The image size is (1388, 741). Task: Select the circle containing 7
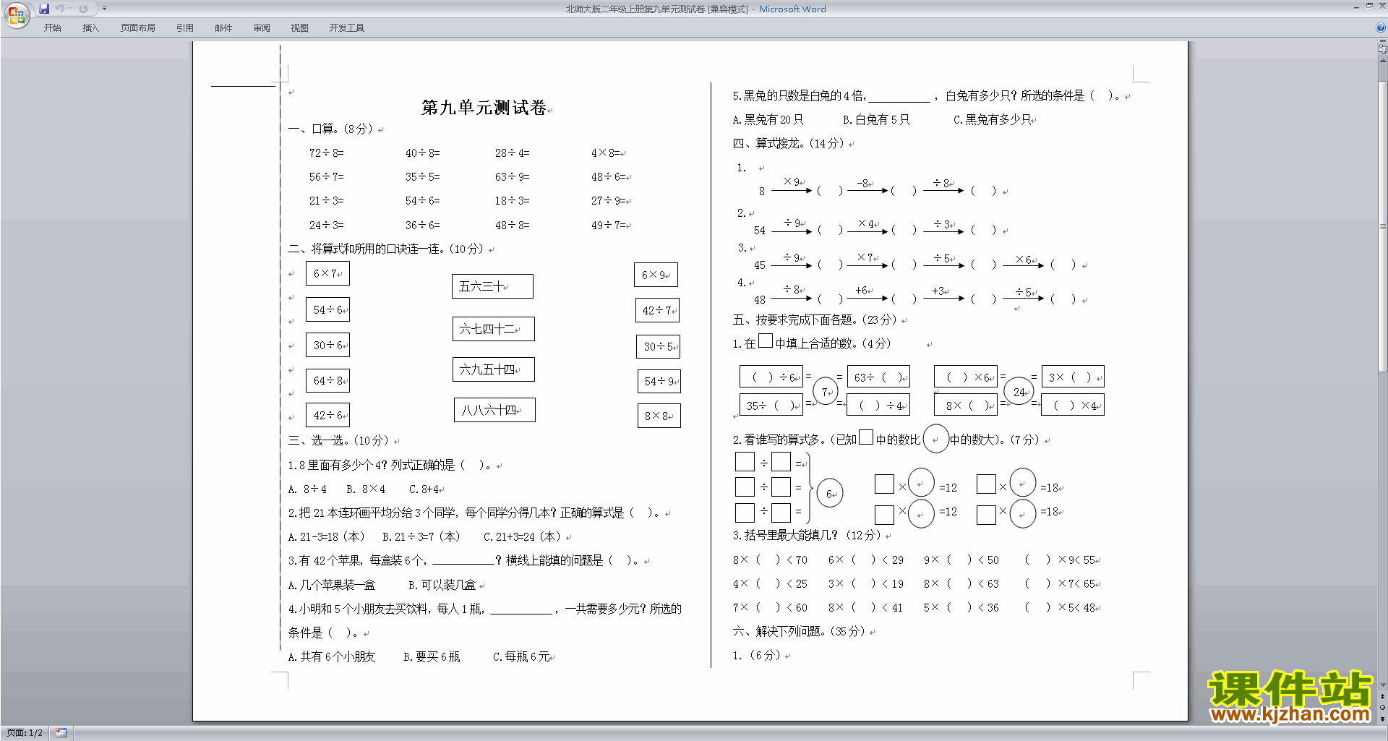pos(825,391)
